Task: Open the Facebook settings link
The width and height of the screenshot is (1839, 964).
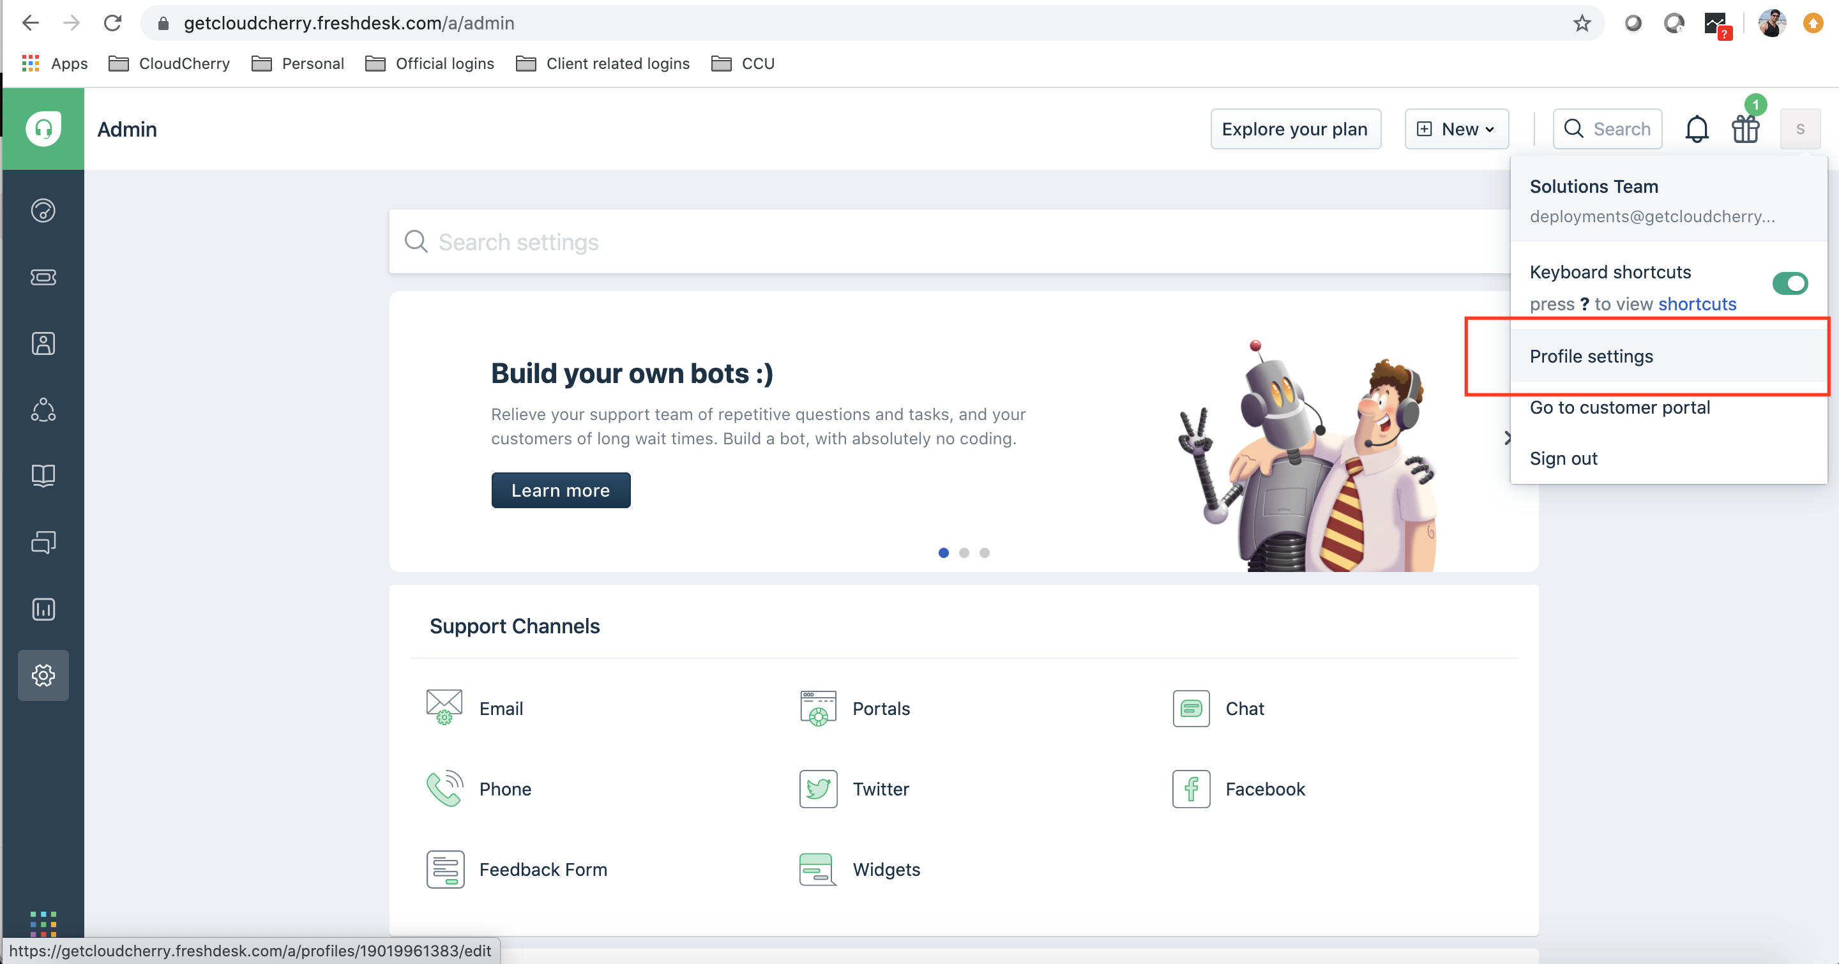Action: [1265, 789]
